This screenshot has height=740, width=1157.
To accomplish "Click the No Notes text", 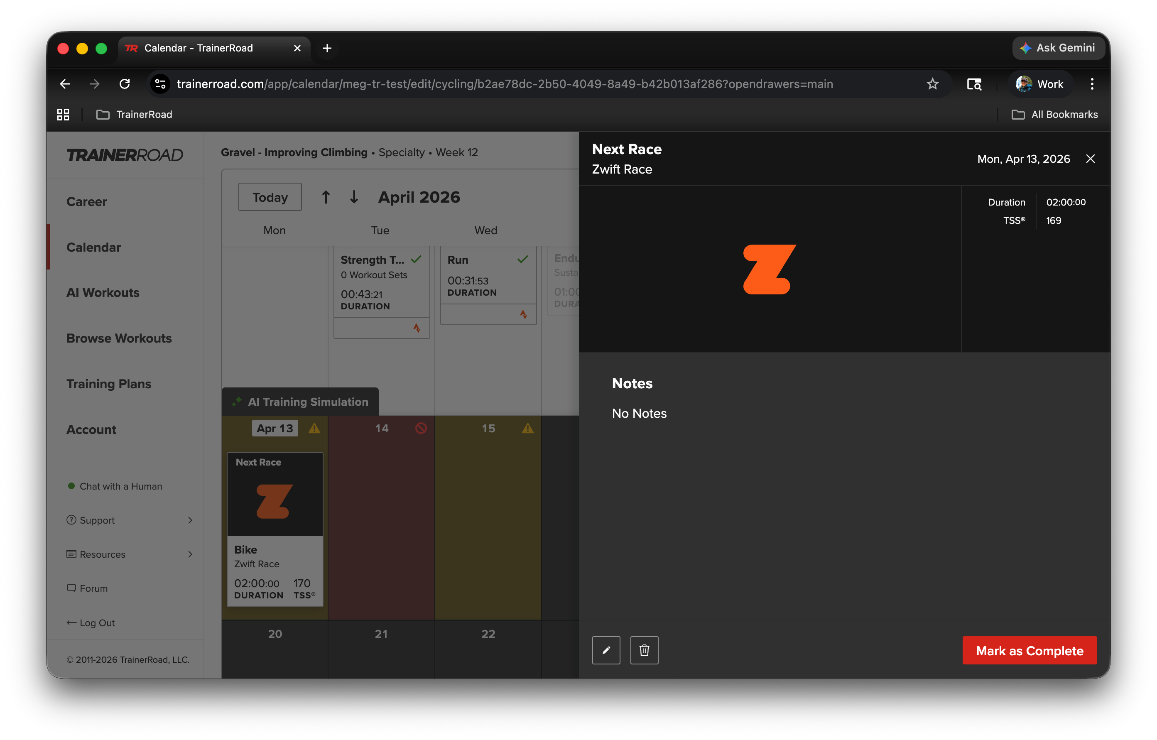I will (639, 413).
